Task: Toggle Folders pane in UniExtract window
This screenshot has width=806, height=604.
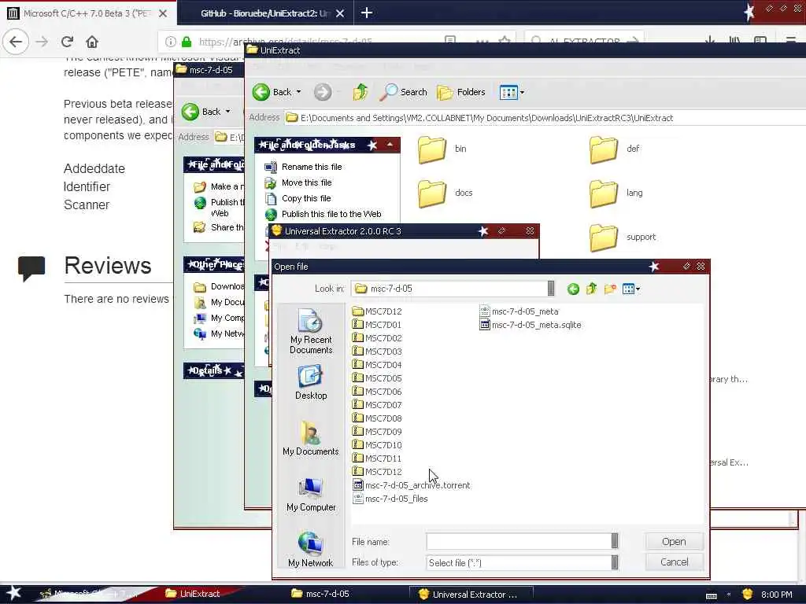Action: coord(461,92)
